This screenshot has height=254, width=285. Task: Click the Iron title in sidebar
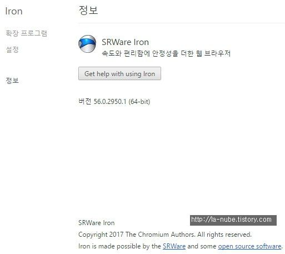coord(14,11)
